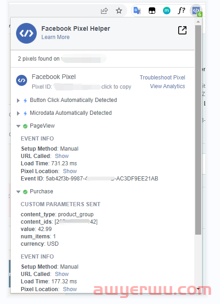220x304 pixels.
Task: Click the teal m extension icon
Action: [x=167, y=11]
